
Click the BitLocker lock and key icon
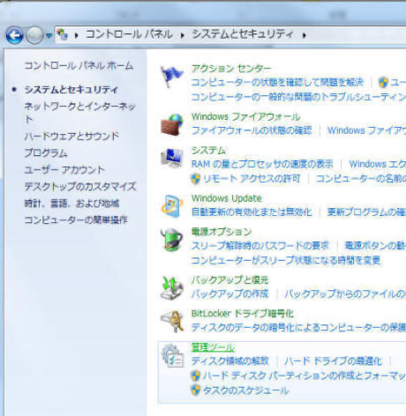click(172, 321)
